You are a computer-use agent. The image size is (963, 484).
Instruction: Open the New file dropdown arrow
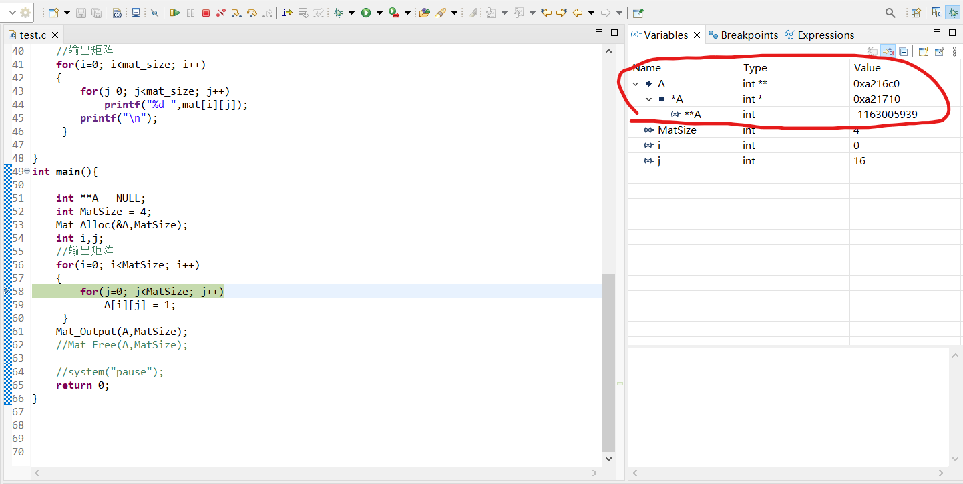pyautogui.click(x=67, y=13)
